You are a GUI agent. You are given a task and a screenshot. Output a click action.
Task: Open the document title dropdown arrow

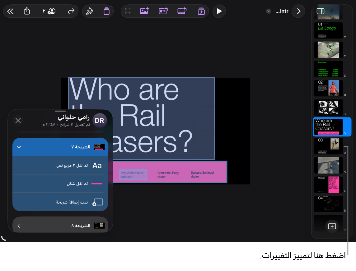coord(268,11)
